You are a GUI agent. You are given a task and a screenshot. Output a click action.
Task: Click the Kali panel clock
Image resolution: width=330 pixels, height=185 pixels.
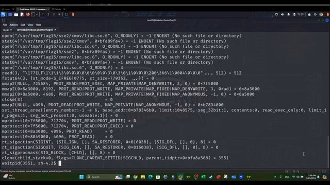(x=301, y=14)
